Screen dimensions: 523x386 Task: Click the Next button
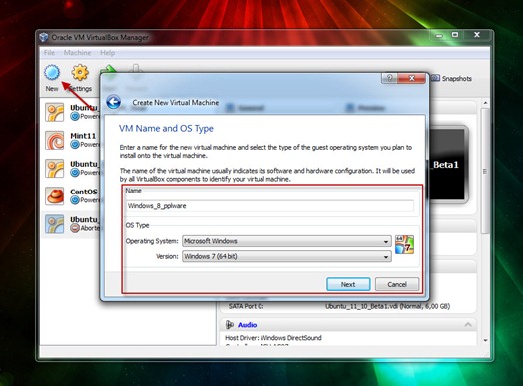(x=348, y=284)
